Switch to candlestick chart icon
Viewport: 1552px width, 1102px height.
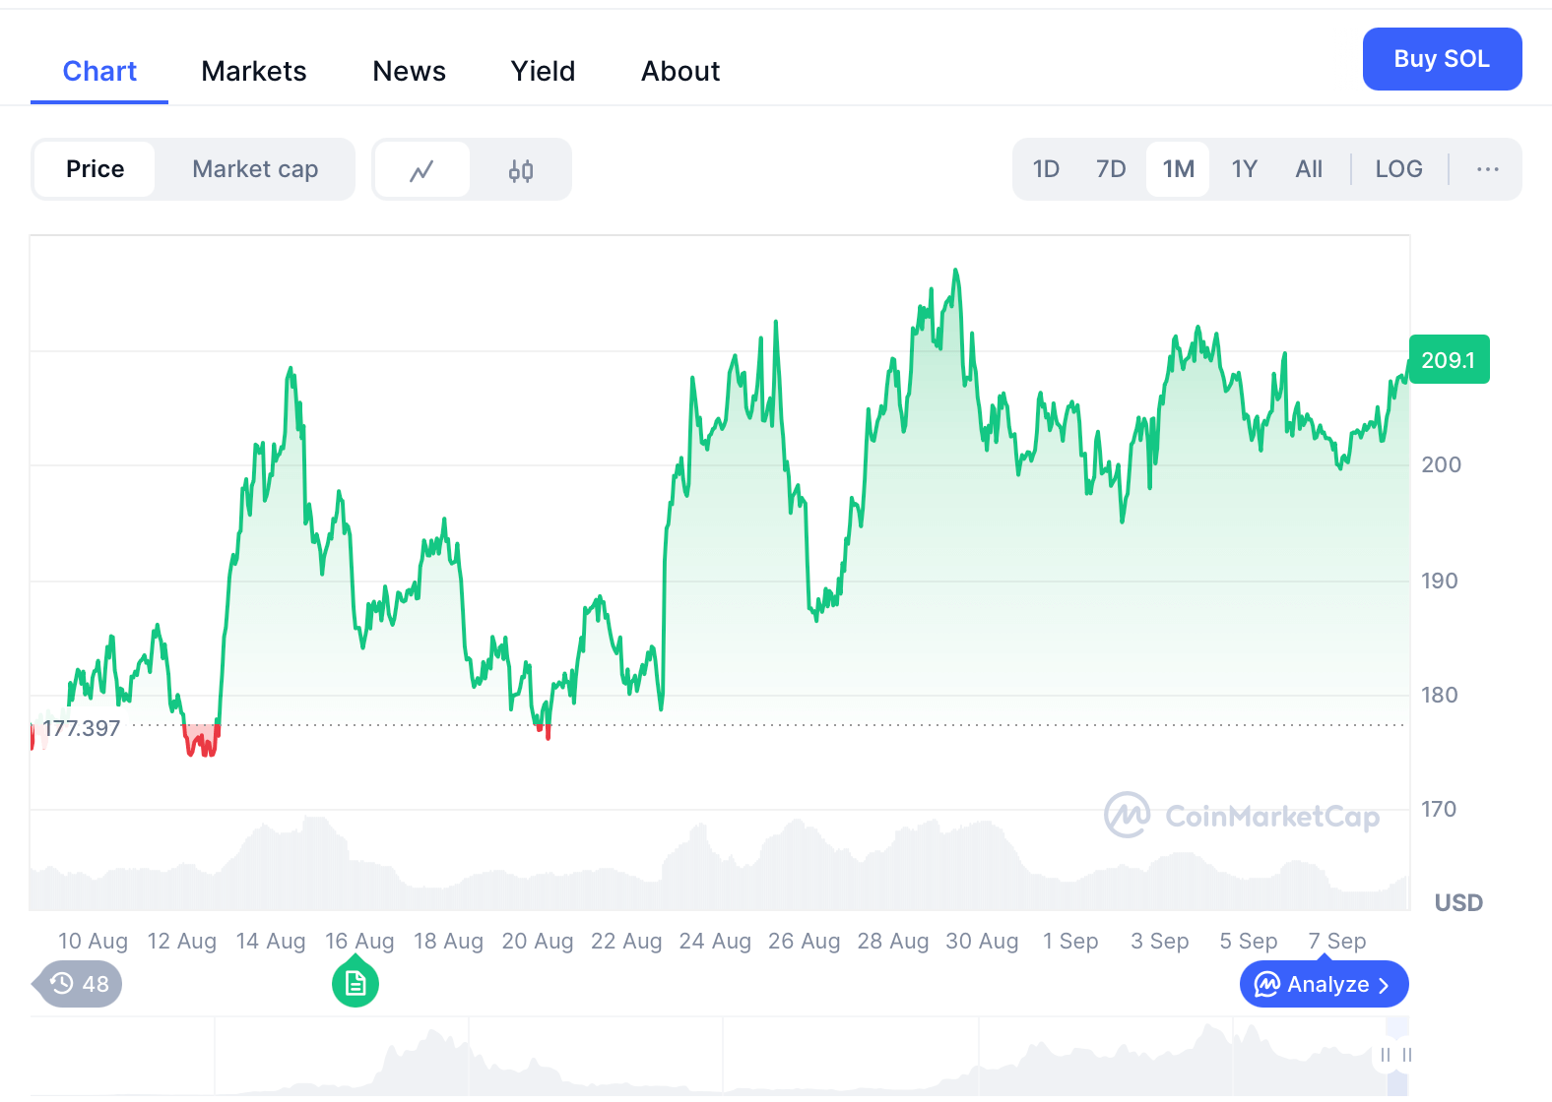[521, 170]
